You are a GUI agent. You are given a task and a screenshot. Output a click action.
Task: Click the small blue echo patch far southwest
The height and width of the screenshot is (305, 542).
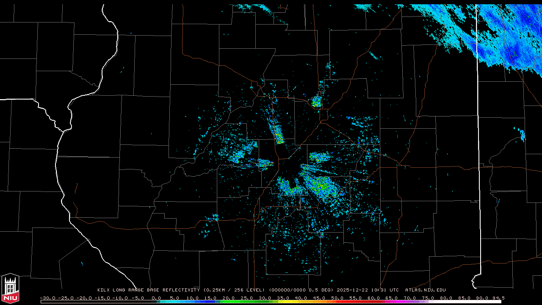pos(213,218)
